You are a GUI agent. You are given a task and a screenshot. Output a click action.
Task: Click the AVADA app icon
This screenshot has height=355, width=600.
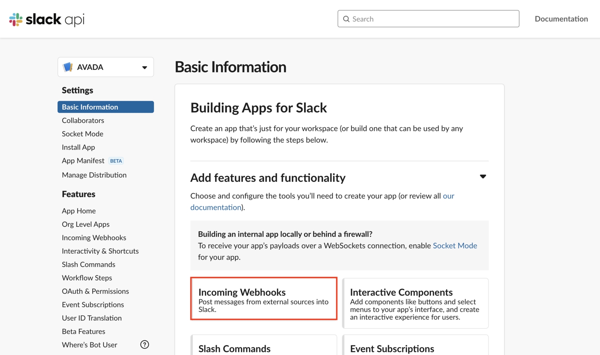tap(68, 67)
